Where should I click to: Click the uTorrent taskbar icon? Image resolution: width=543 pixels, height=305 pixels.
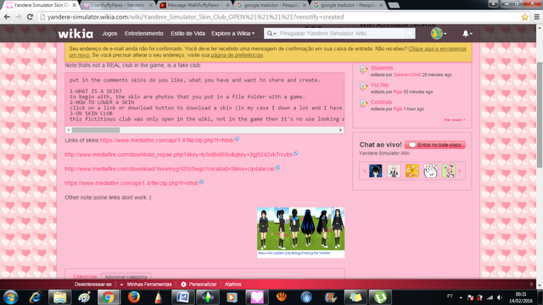[x=380, y=297]
